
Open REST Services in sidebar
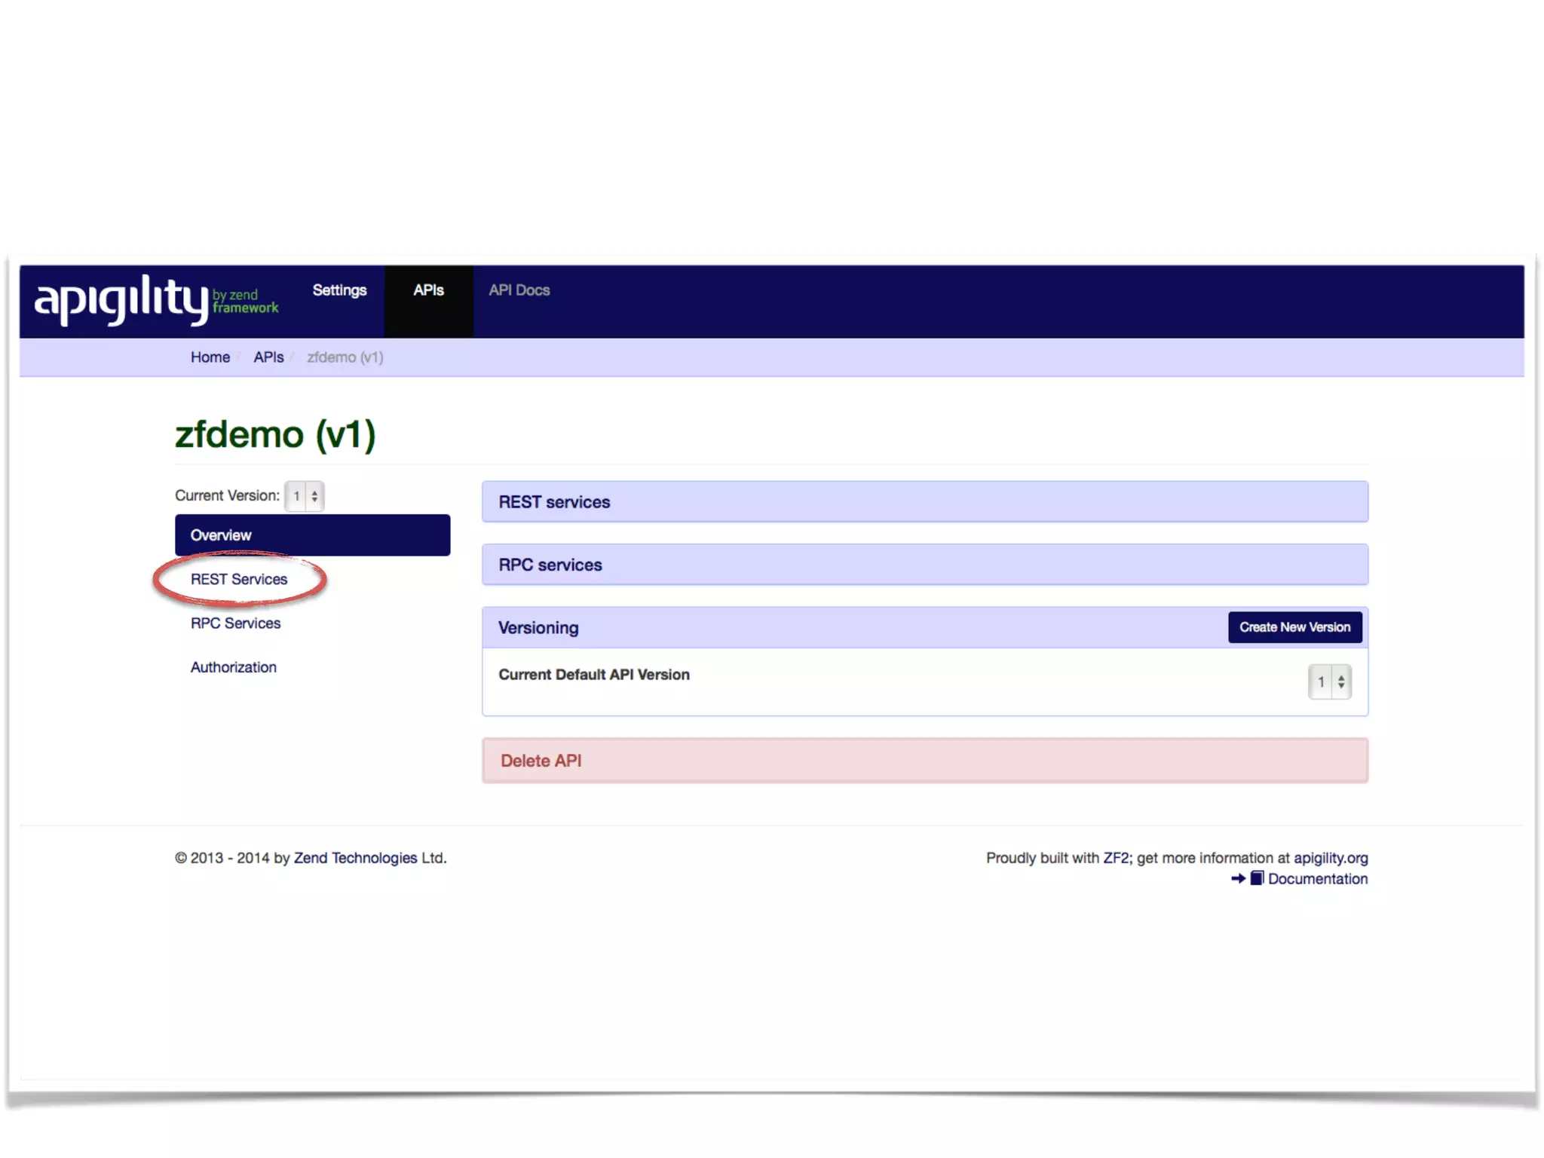(239, 579)
